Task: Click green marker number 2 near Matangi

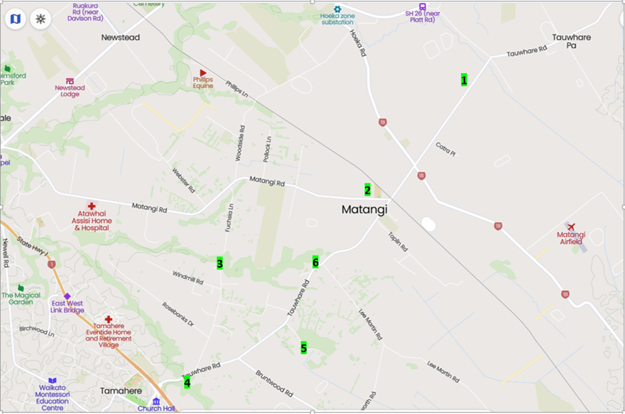Action: [368, 190]
